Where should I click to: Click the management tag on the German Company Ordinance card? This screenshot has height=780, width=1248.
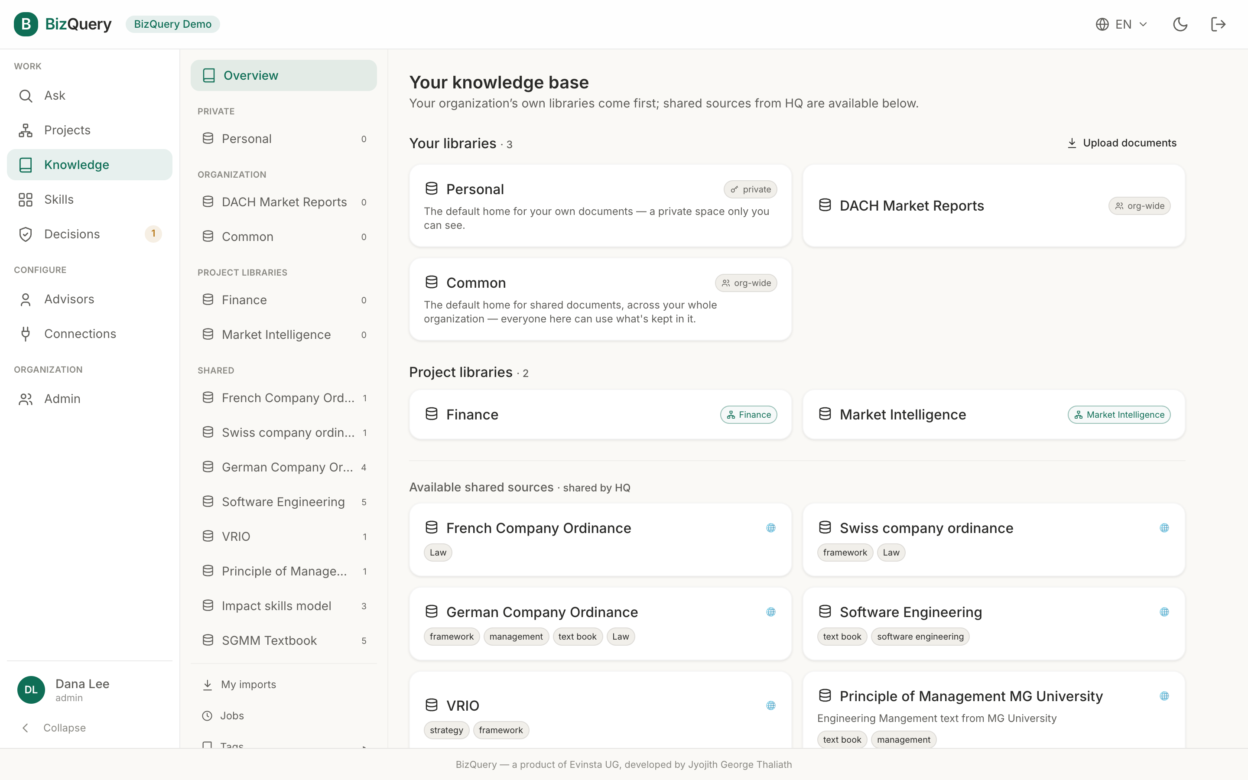516,637
